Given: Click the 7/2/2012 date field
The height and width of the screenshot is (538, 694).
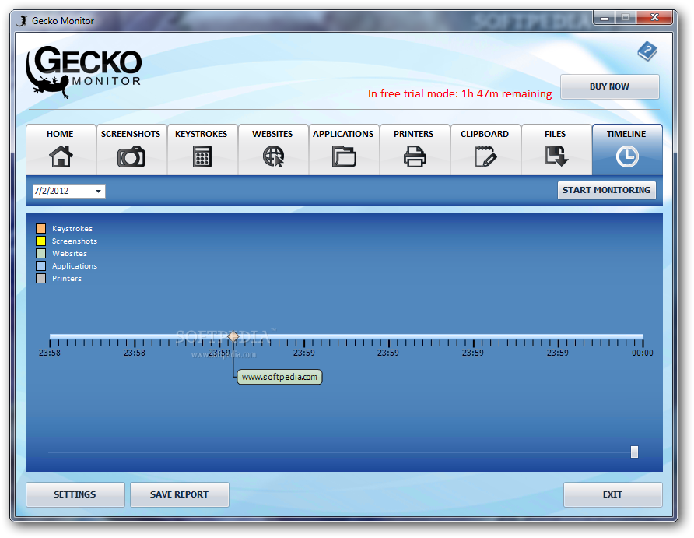Looking at the screenshot, I should (x=68, y=192).
